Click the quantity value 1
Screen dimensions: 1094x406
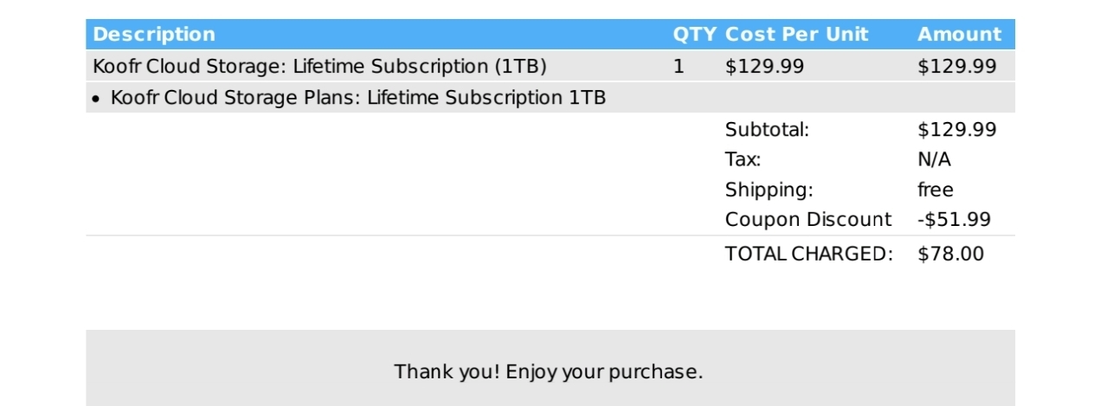pyautogui.click(x=679, y=67)
